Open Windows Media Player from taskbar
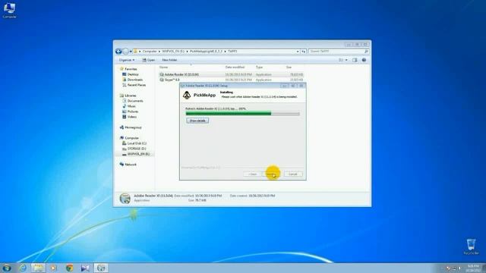The width and height of the screenshot is (486, 273). [53, 268]
